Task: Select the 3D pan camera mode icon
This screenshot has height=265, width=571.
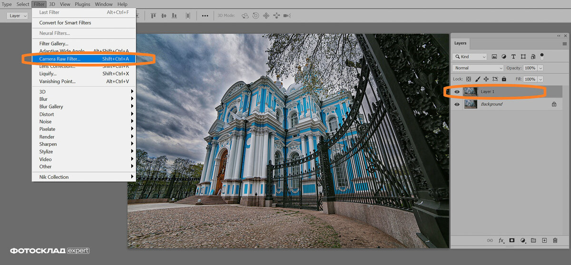Action: [266, 16]
